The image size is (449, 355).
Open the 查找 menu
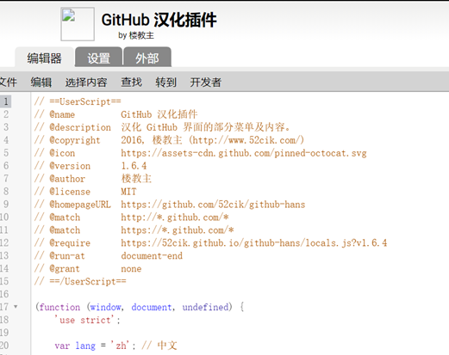point(132,83)
